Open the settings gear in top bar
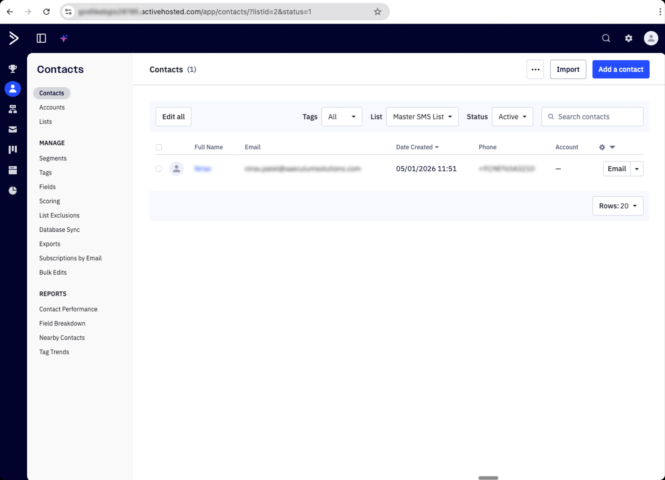Viewport: 665px width, 480px height. pyautogui.click(x=628, y=38)
